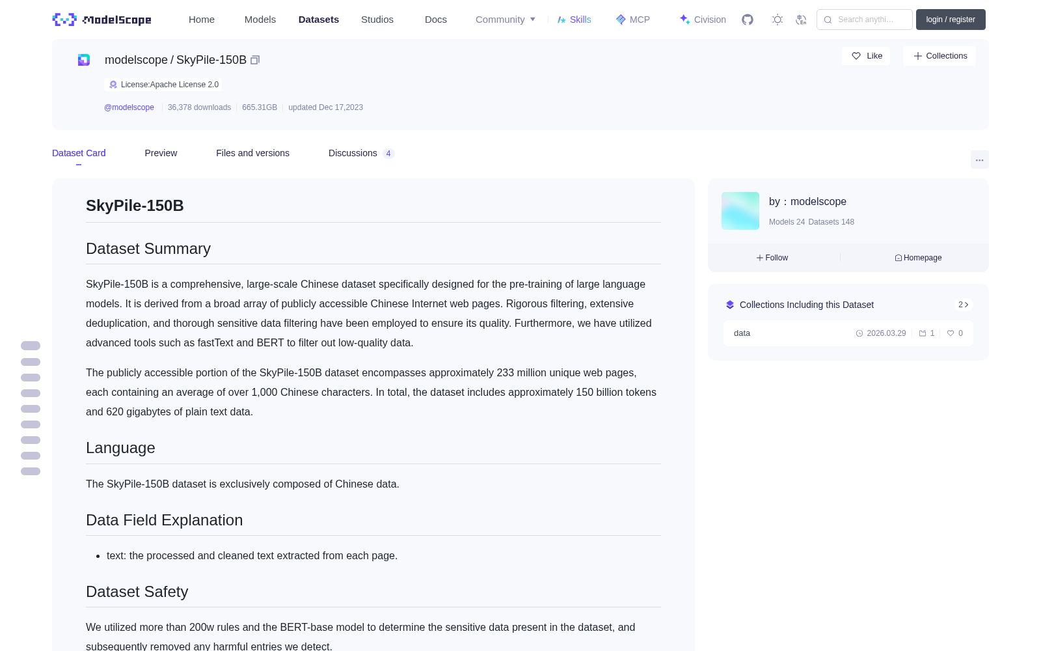Toggle the light/dark theme sun icon

coord(777,20)
